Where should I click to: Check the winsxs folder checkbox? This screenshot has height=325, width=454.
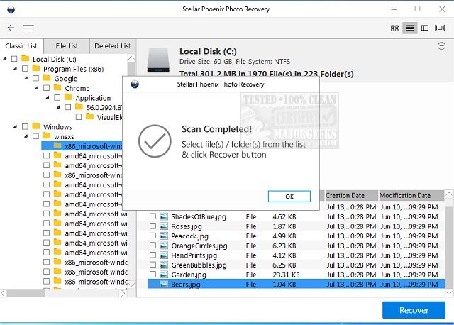click(35, 136)
